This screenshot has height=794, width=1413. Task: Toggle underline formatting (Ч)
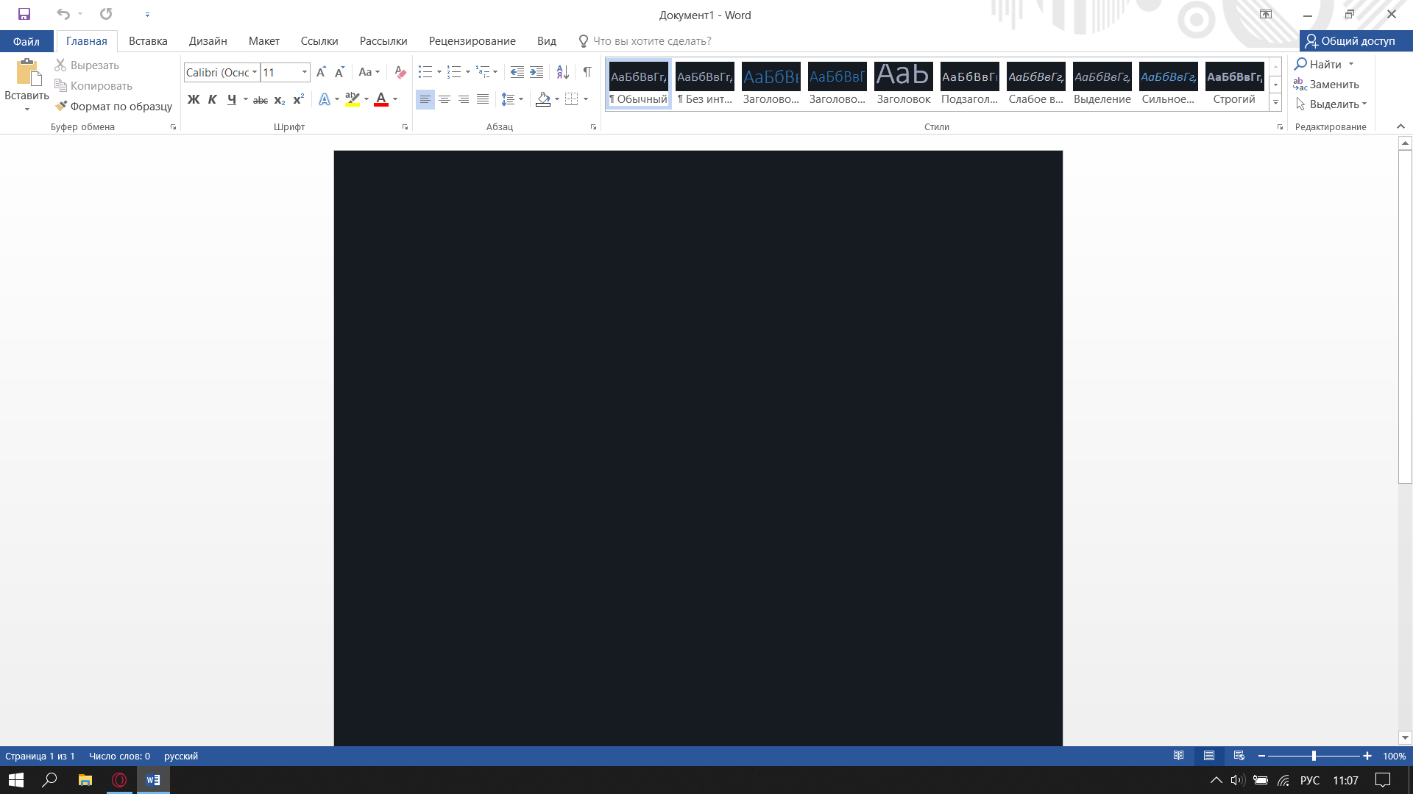(232, 99)
